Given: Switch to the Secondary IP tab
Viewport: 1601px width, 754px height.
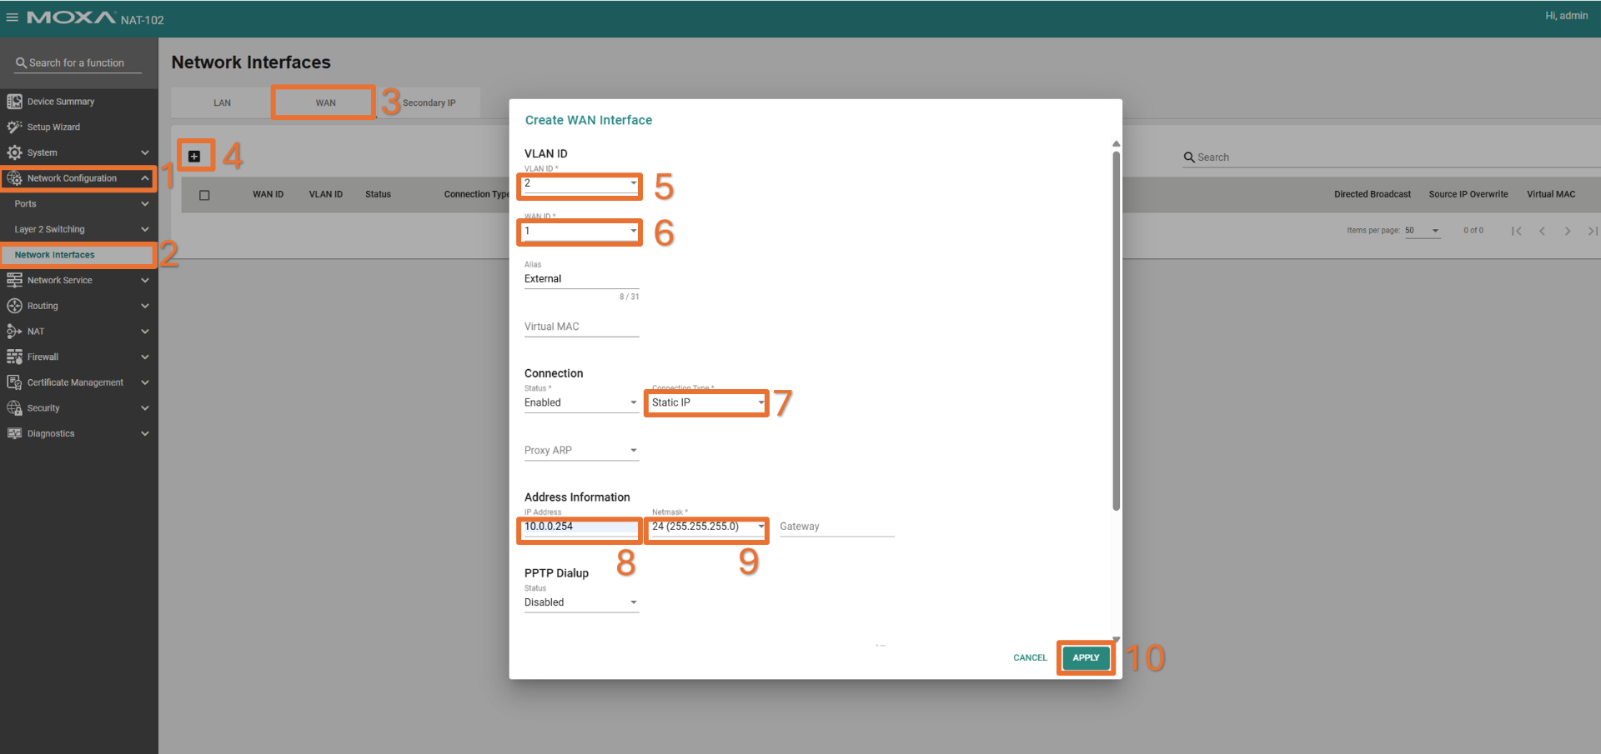Looking at the screenshot, I should [429, 103].
